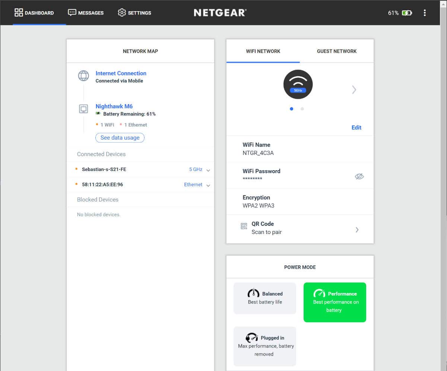Click the hidden WiFi Password asterisks

pyautogui.click(x=252, y=179)
